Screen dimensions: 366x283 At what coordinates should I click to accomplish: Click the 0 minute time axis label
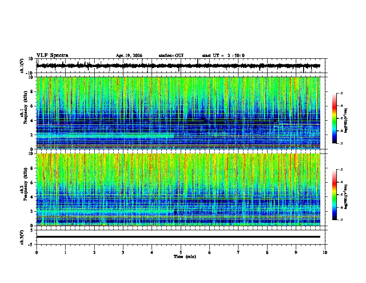tap(37, 252)
